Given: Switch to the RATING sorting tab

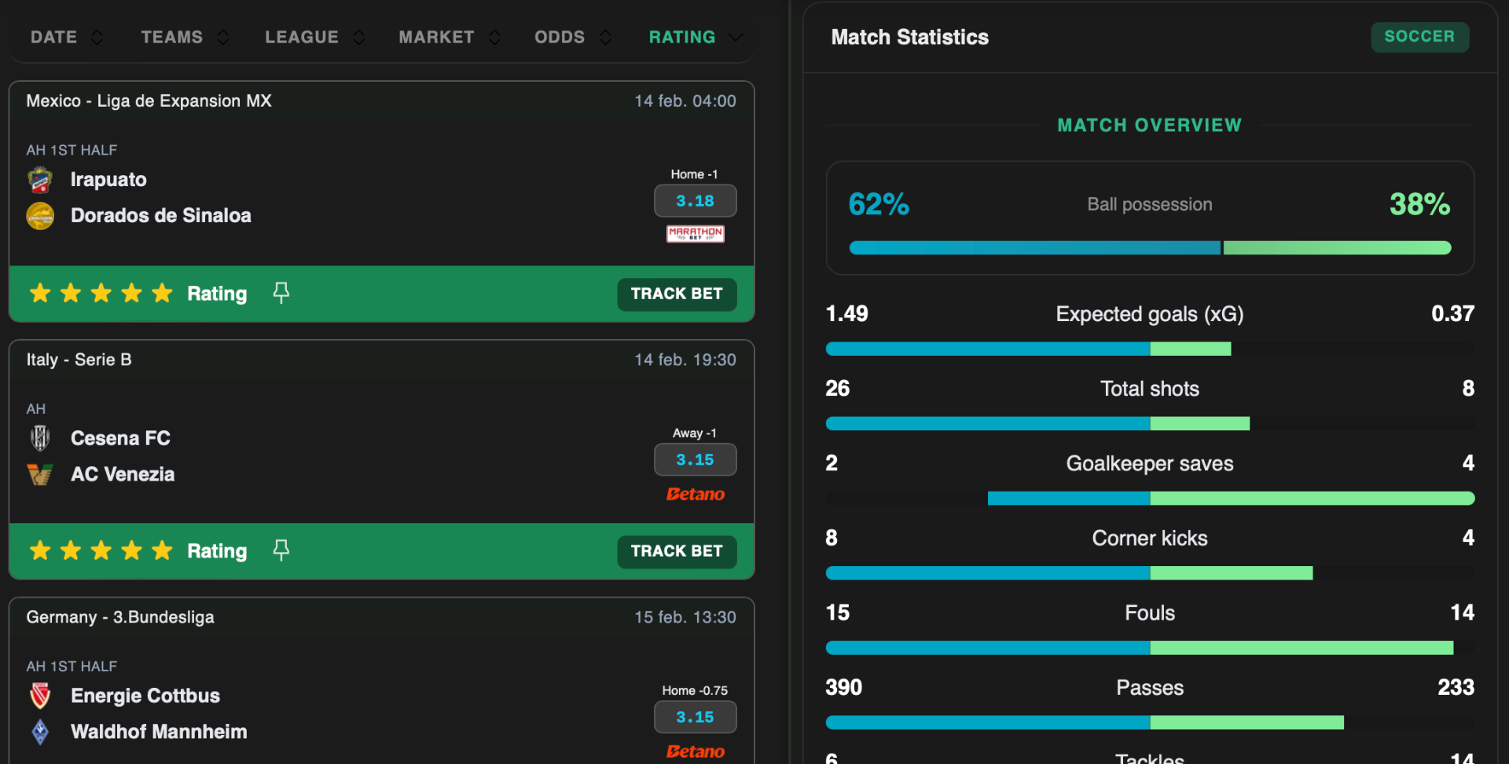Looking at the screenshot, I should coord(682,37).
